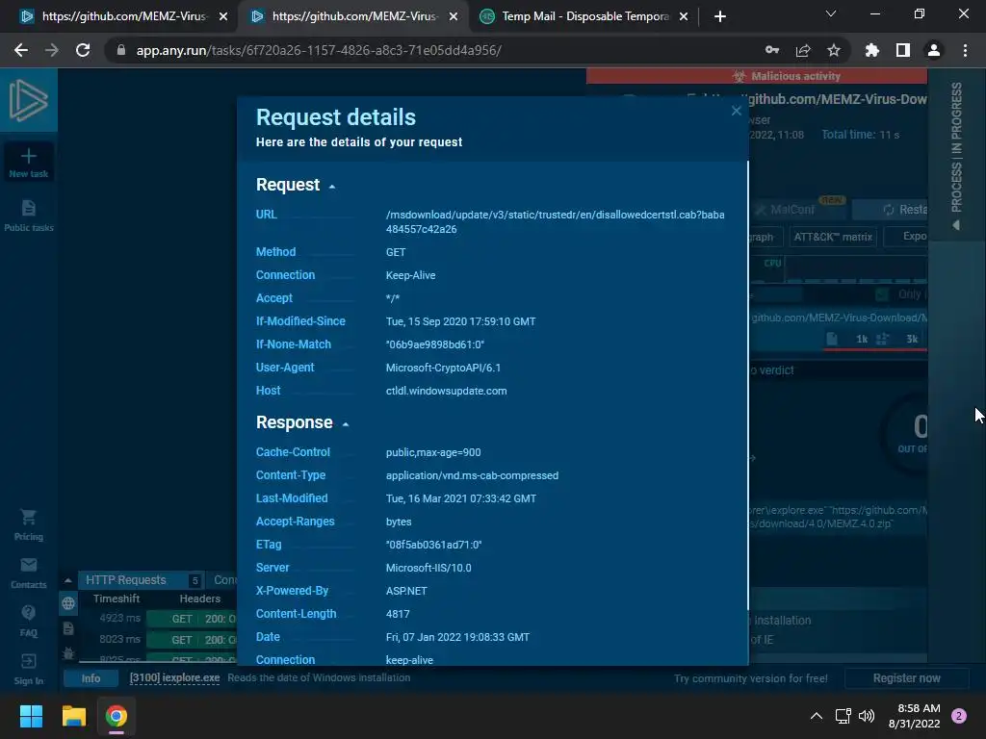
Task: Show hidden system tray icons
Action: click(817, 716)
